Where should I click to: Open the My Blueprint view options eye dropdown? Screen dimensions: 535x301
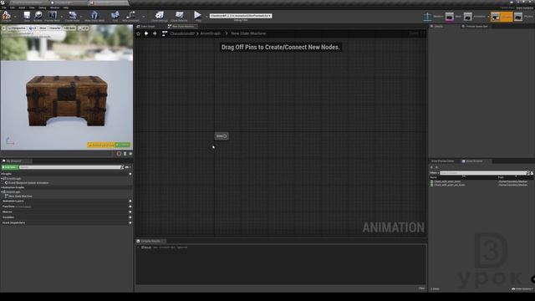(128, 167)
